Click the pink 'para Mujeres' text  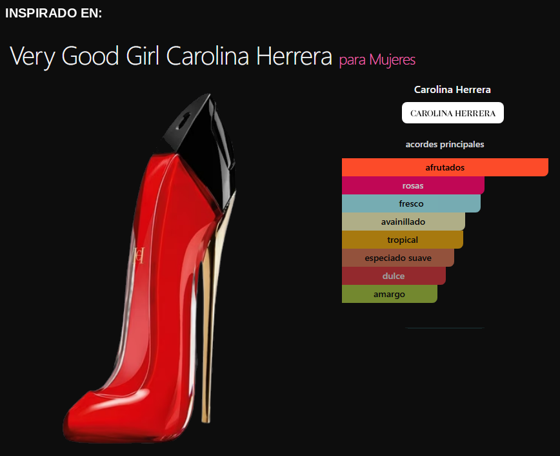tap(377, 59)
